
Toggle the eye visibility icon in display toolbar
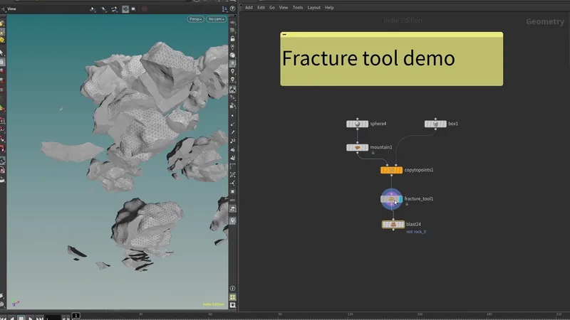tap(233, 23)
